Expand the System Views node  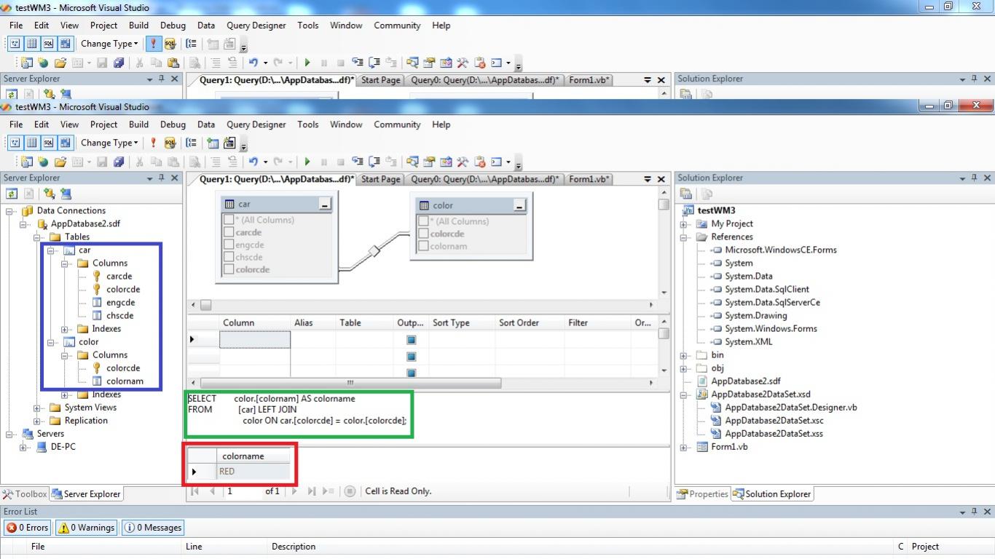[x=37, y=408]
